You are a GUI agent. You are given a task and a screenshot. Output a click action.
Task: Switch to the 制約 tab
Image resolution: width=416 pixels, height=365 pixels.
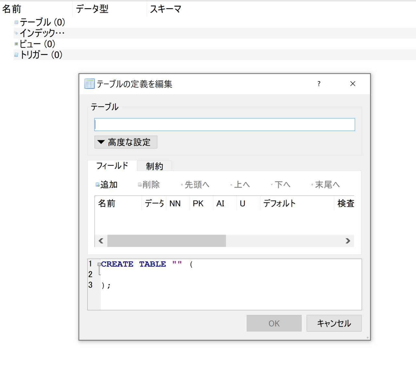tap(154, 166)
